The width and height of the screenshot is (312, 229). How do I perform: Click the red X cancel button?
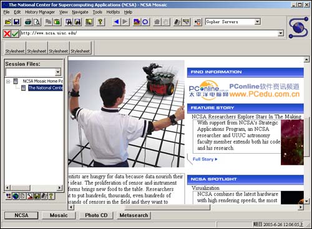pos(7,34)
